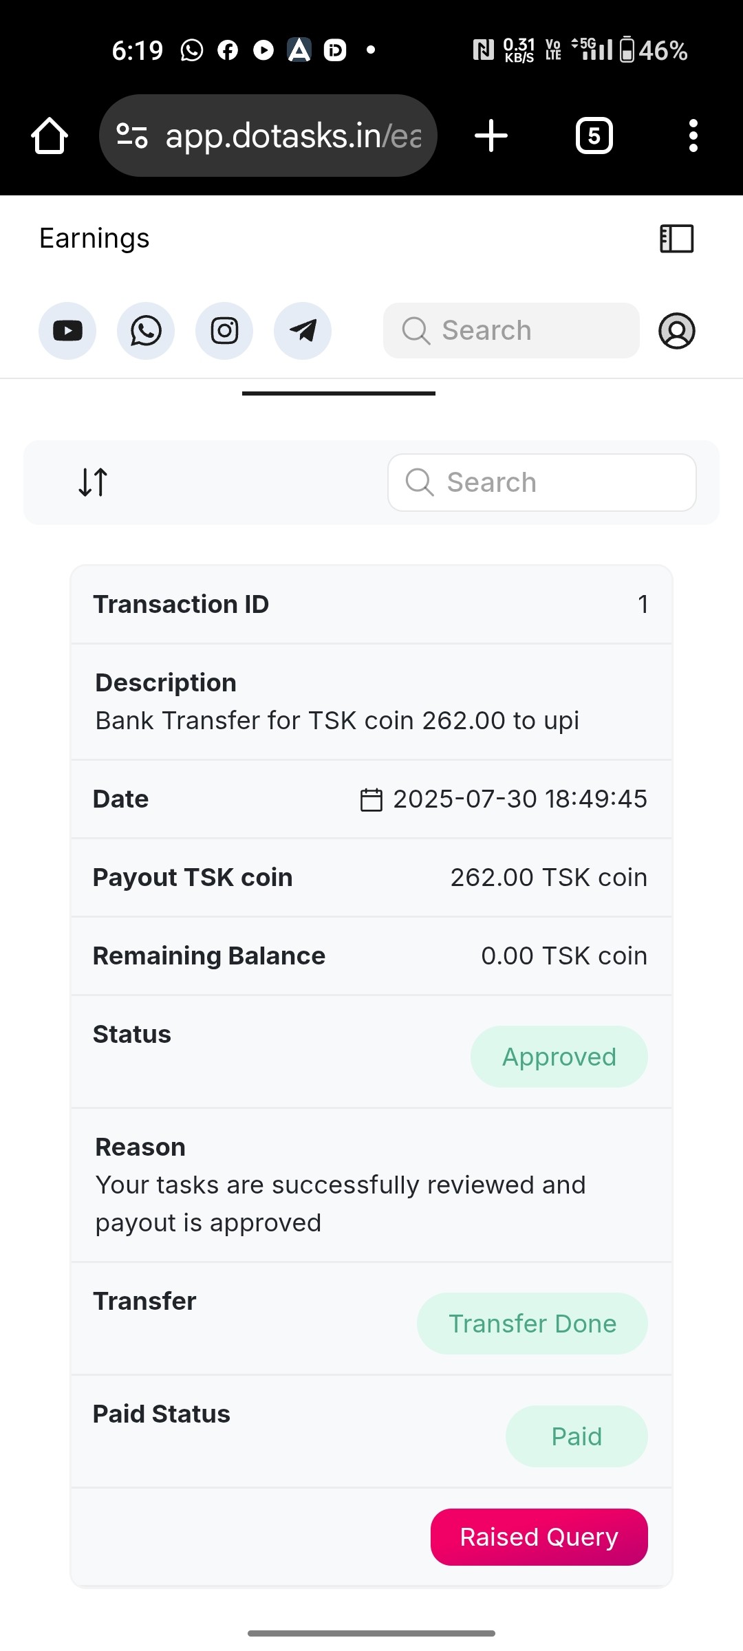Image resolution: width=743 pixels, height=1651 pixels.
Task: Open the tab switcher showing 5 tabs
Action: (x=594, y=136)
